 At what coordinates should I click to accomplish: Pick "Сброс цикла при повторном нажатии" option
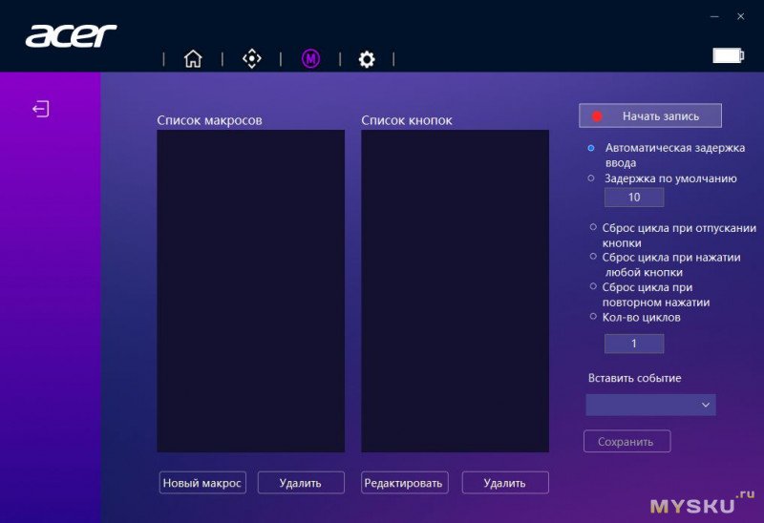591,287
